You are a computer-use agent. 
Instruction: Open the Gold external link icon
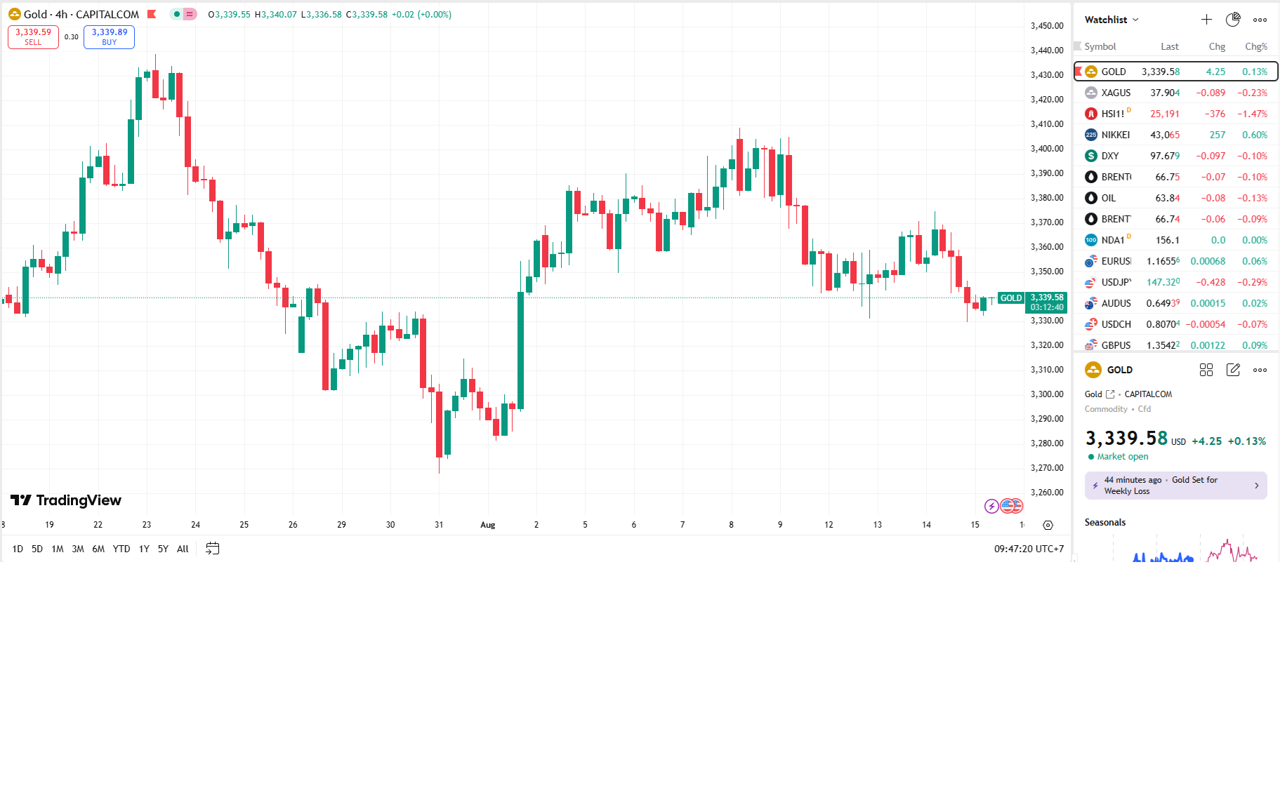[1110, 394]
